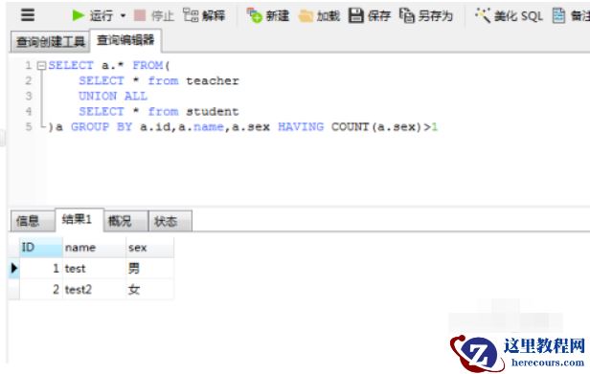Select cell with name 'test'
Viewport: 590px width, 374px height.
(94, 269)
